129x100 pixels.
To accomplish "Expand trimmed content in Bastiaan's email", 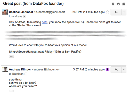I will tap(11, 57).
